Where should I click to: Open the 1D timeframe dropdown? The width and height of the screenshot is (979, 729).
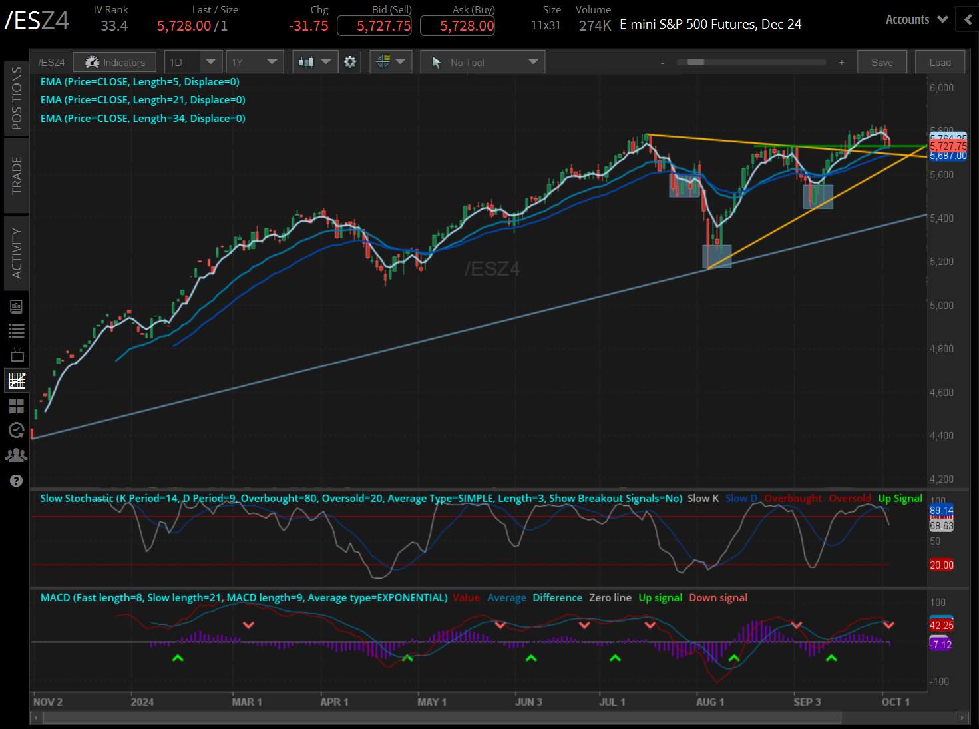(x=192, y=61)
